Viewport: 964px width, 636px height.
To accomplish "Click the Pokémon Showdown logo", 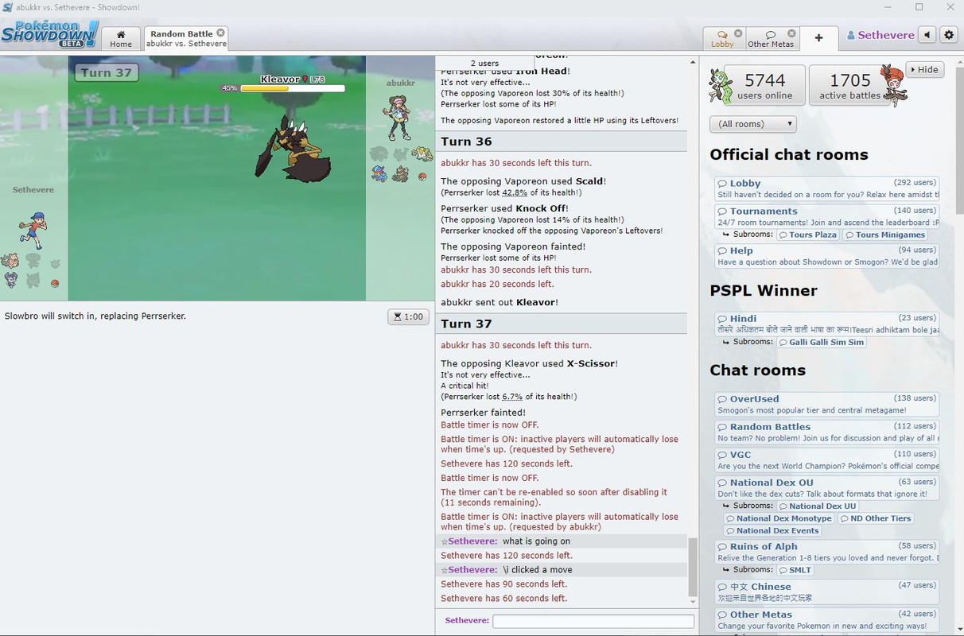I will click(50, 35).
